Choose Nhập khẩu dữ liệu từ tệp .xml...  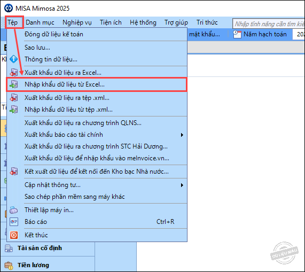[97, 110]
